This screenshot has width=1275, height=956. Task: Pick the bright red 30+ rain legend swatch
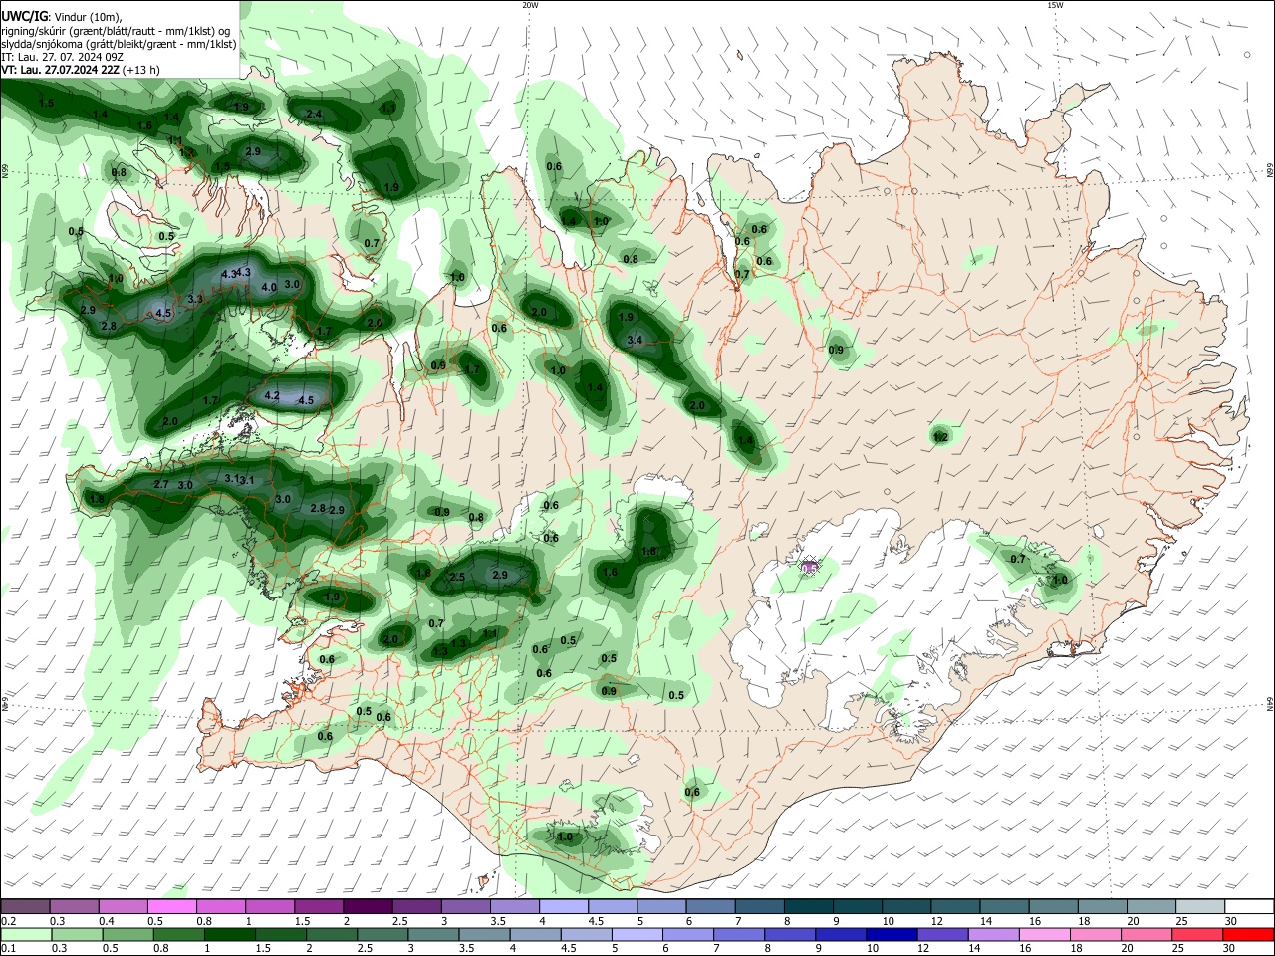point(1247,934)
